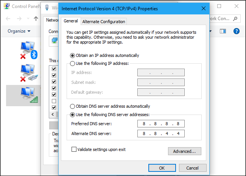This screenshot has height=176, width=246.
Task: Select Obtain DNS server address automatically
Action: point(73,107)
